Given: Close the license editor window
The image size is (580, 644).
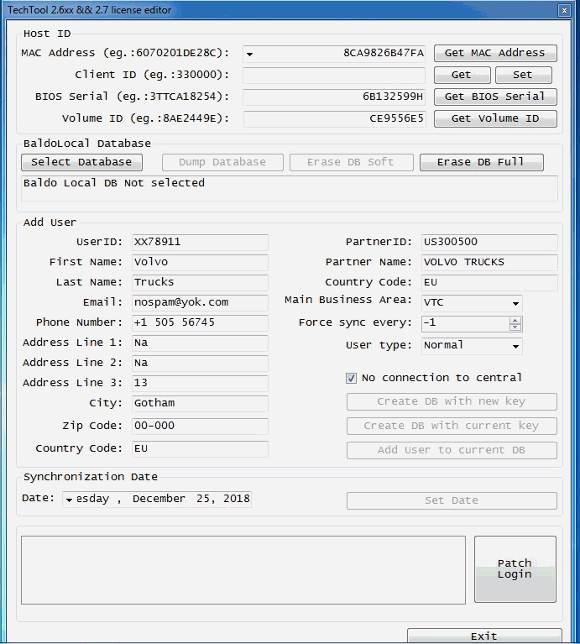Looking at the screenshot, I should coord(563,10).
